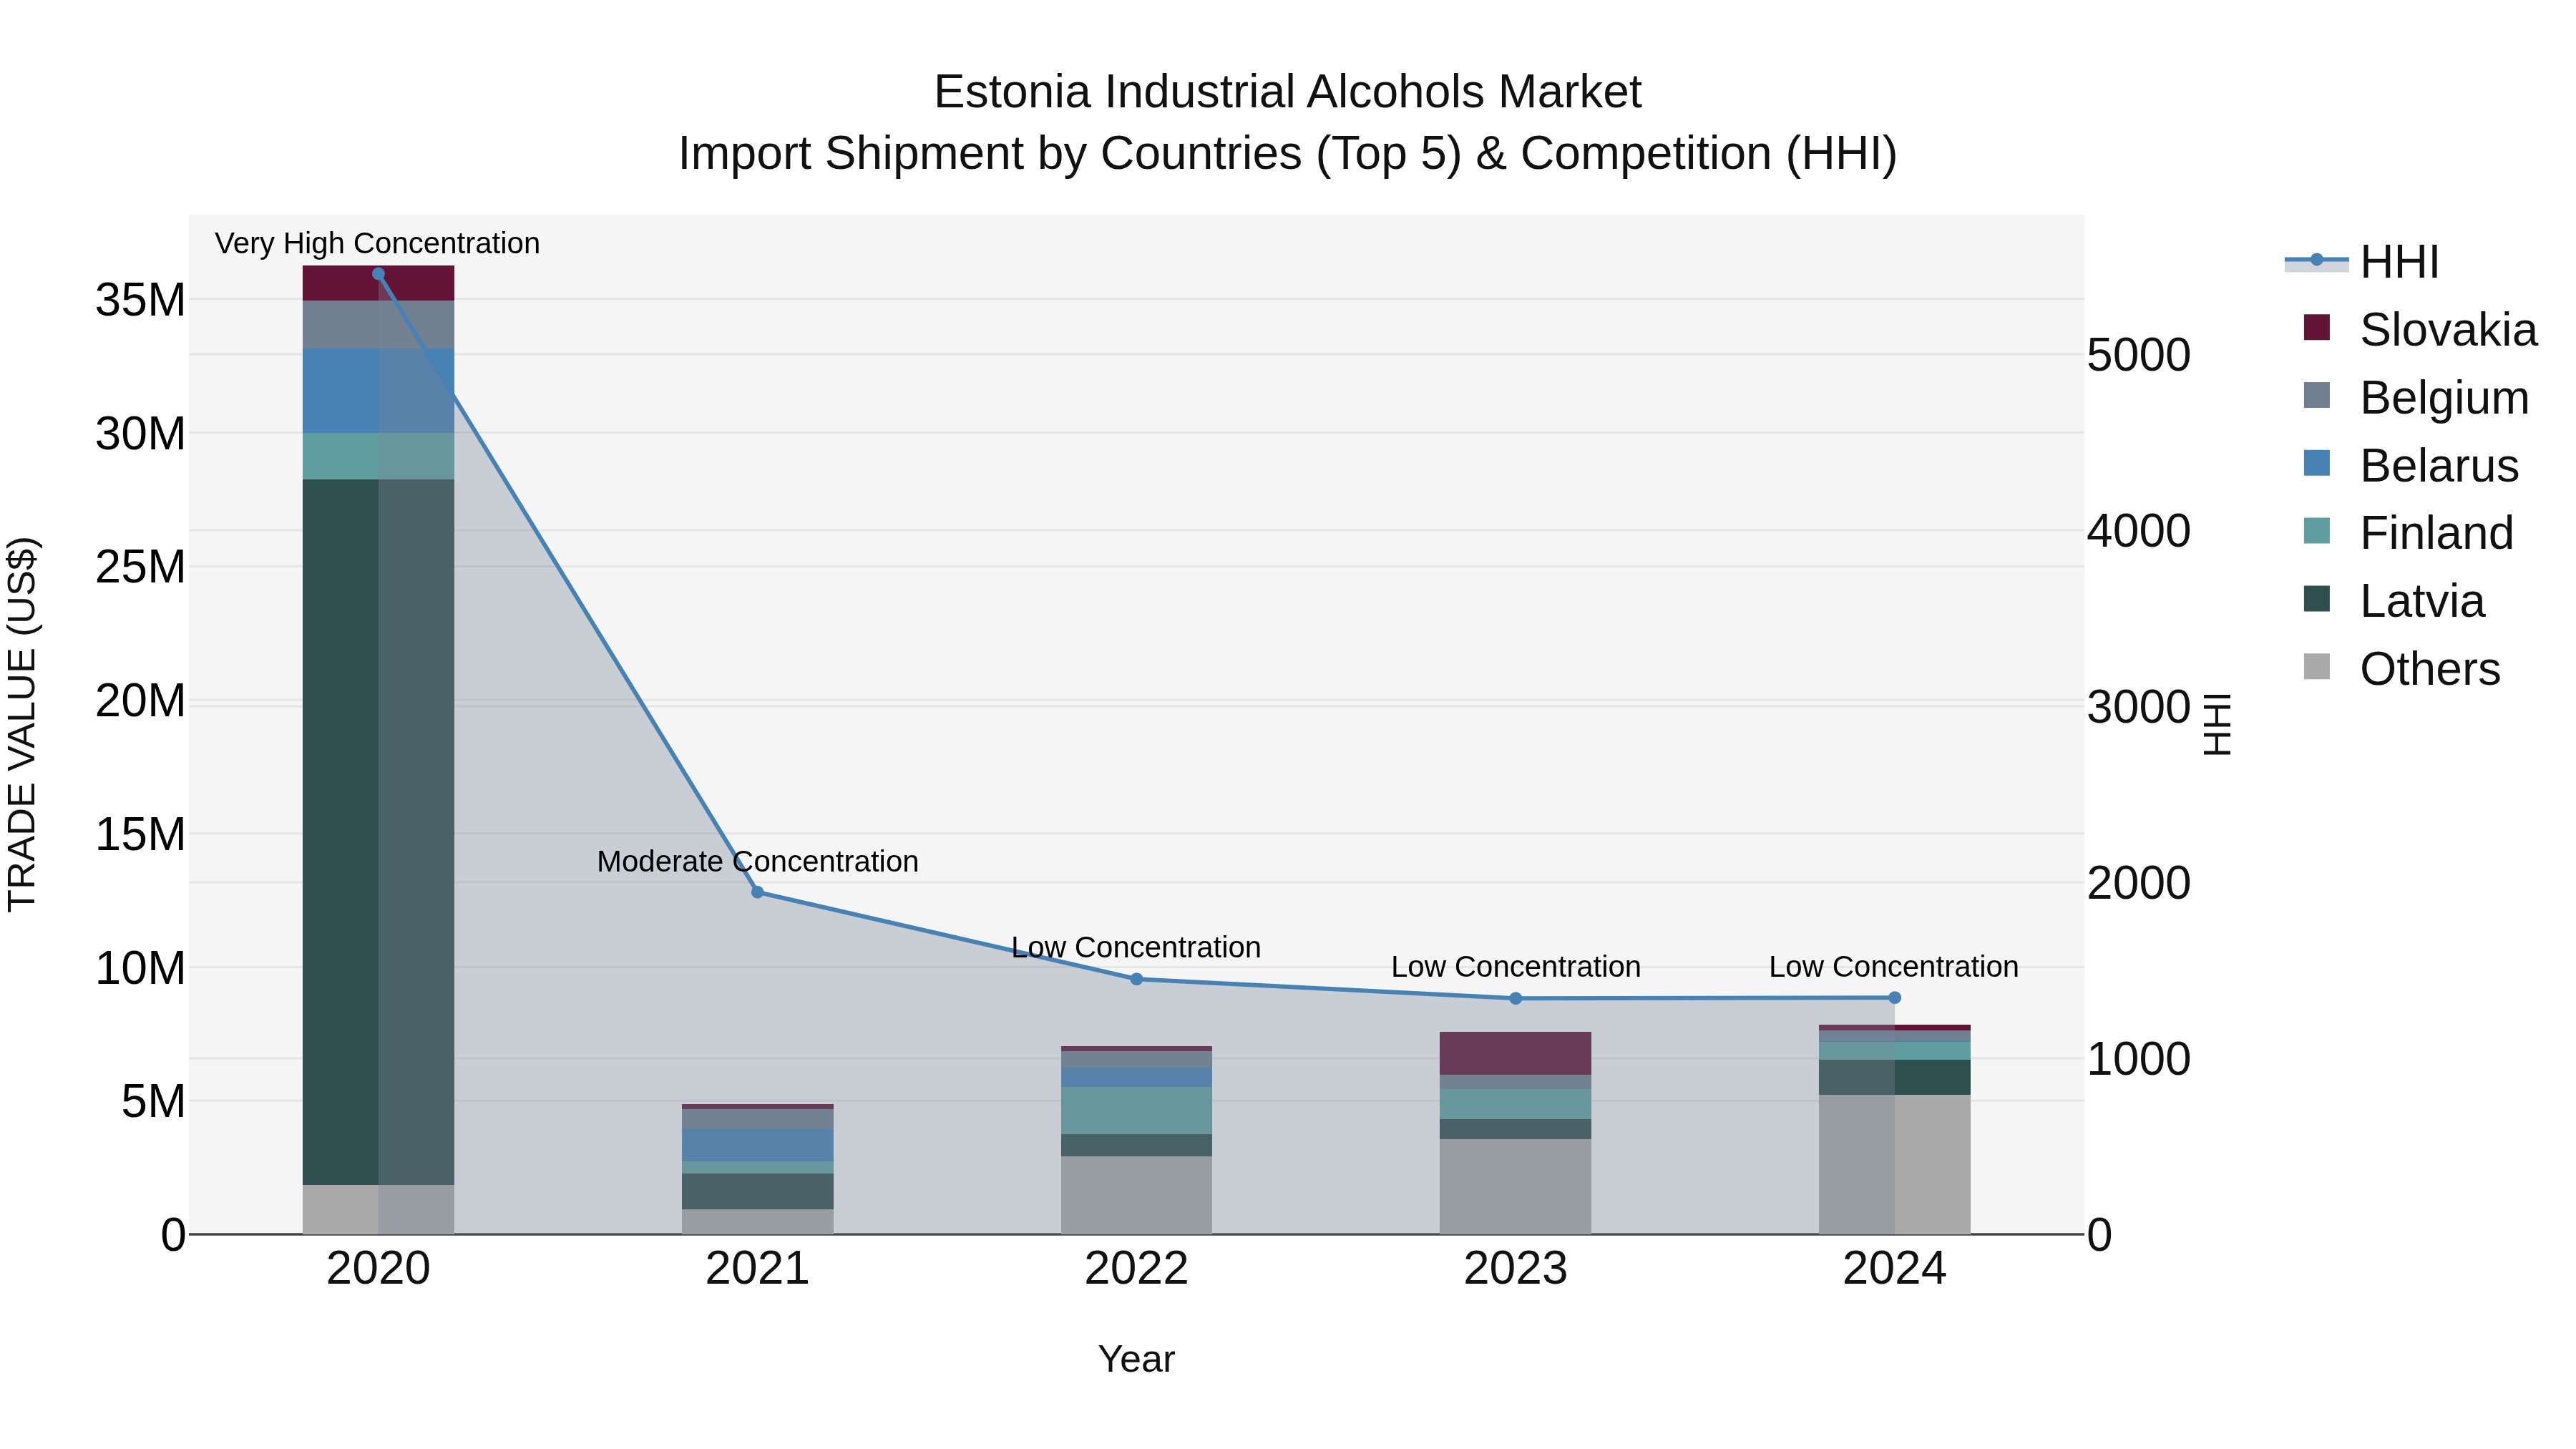Screen dimensions: 2576x1449
Task: Click the 'Moderate Concentration' annotation
Action: click(757, 861)
